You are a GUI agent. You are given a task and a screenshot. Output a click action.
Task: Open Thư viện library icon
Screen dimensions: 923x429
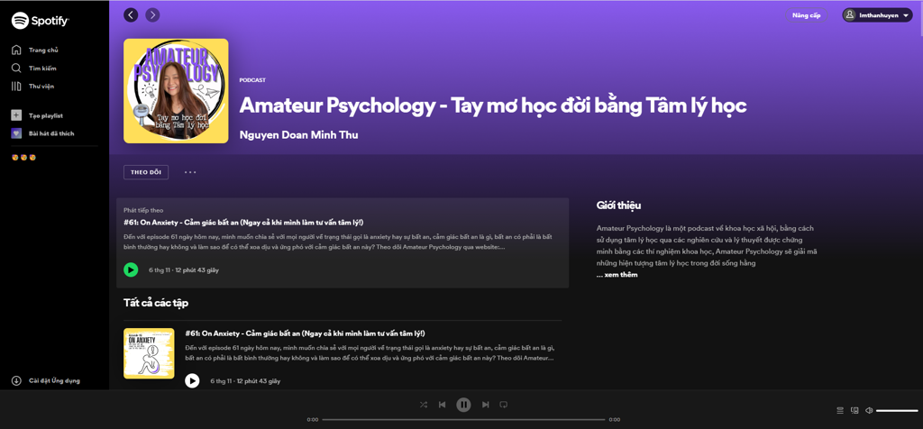[16, 87]
